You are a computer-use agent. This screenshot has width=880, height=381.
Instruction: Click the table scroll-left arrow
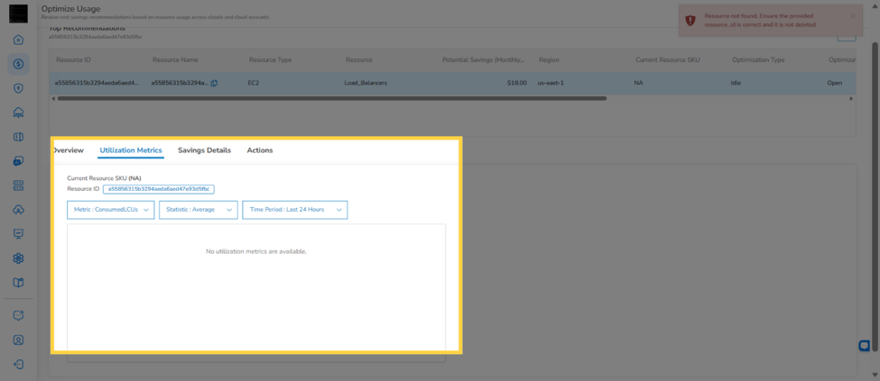tap(52, 98)
